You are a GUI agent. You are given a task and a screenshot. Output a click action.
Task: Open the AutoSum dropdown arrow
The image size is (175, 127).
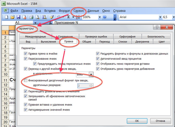[x=73, y=17]
